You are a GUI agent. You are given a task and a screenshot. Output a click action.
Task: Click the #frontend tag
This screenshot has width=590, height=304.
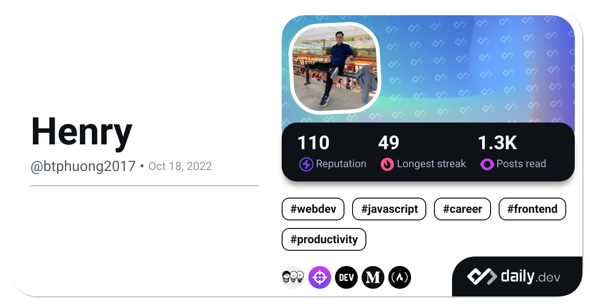pyautogui.click(x=532, y=209)
